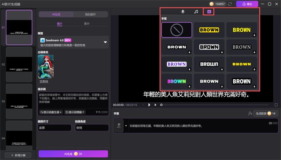Viewport: 281px width, 160px height.
Task: Click the generate dubbing button
Action: coord(266,113)
